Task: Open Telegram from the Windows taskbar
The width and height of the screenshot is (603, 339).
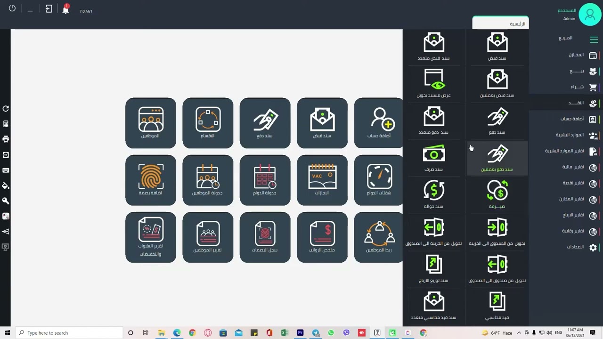Action: 316,333
